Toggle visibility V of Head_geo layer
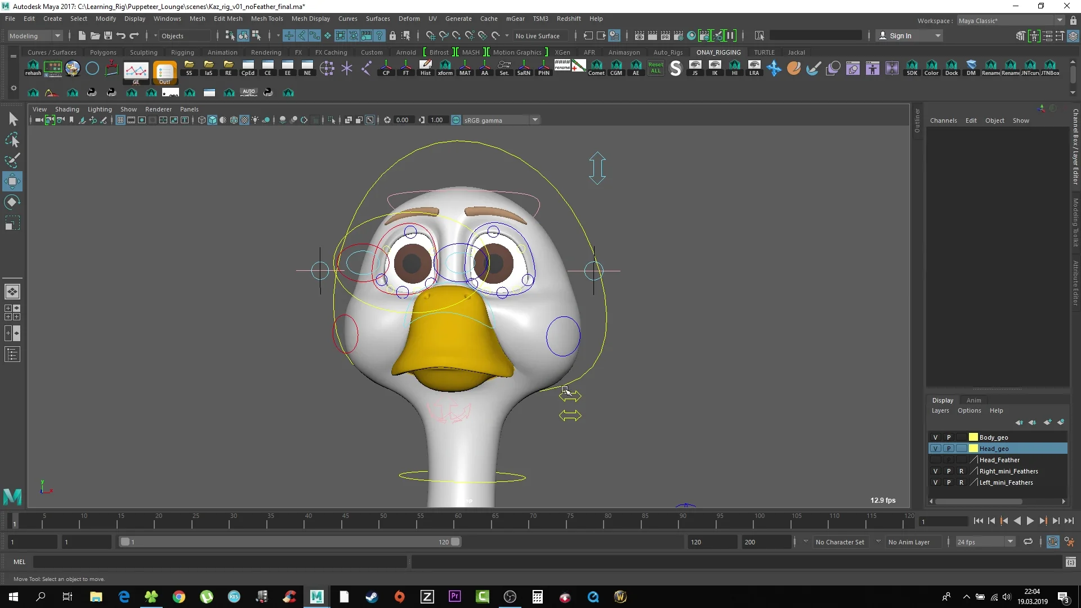The width and height of the screenshot is (1081, 608). pyautogui.click(x=935, y=449)
